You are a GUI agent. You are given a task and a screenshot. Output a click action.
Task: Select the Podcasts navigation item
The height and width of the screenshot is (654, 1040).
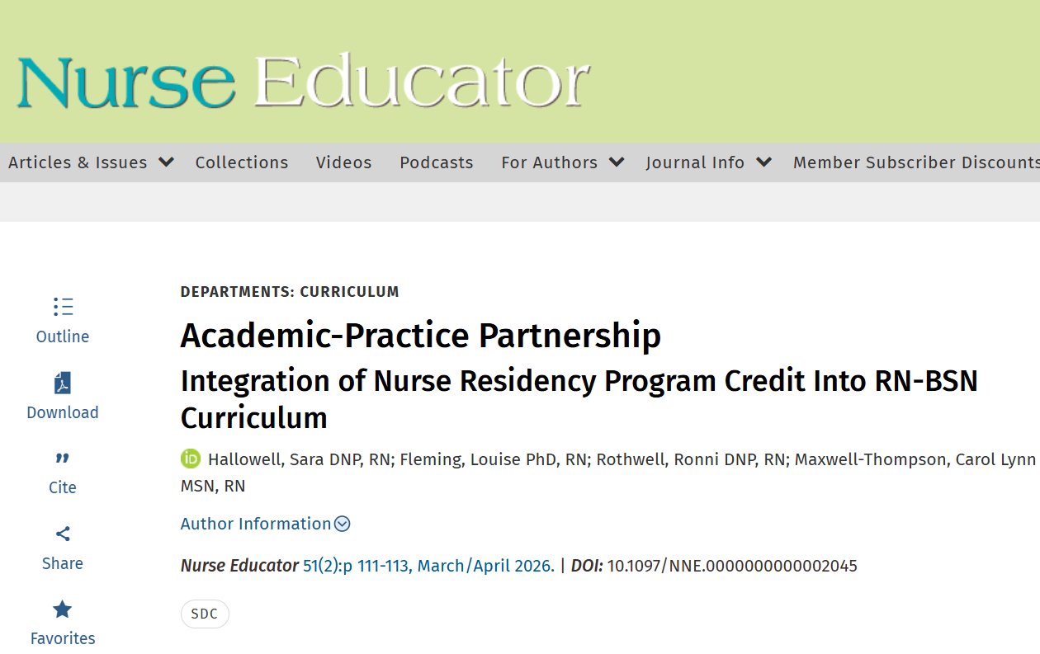436,162
